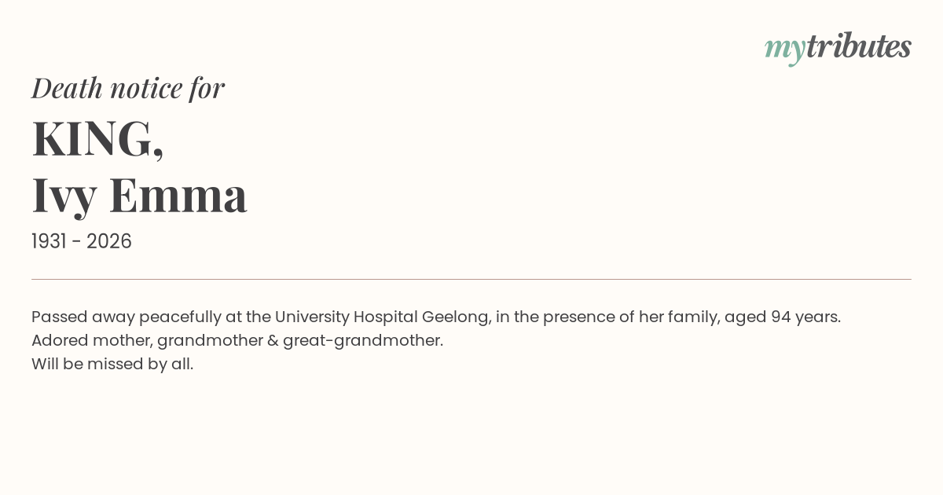
Task: Click the green "my" part of the logo
Action: point(784,49)
